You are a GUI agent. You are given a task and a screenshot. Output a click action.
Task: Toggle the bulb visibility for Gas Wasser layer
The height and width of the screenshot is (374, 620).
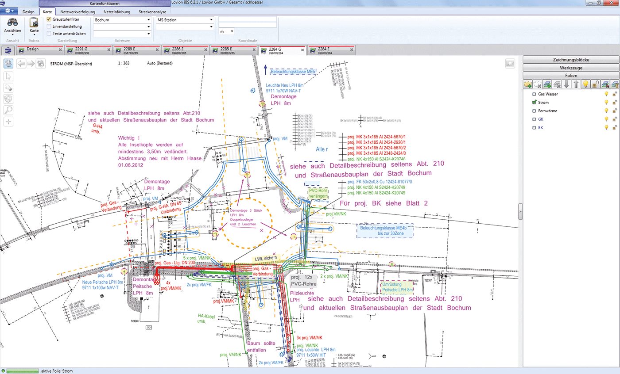[x=606, y=94]
